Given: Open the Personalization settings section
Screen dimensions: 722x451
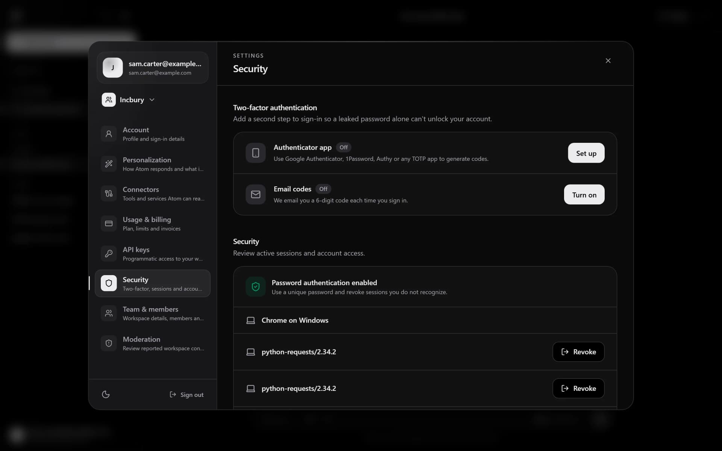Looking at the screenshot, I should (x=153, y=164).
